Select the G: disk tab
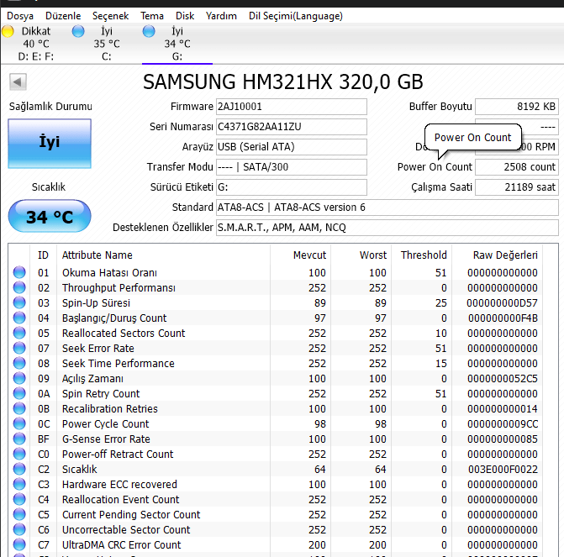564x557 pixels. click(x=177, y=44)
